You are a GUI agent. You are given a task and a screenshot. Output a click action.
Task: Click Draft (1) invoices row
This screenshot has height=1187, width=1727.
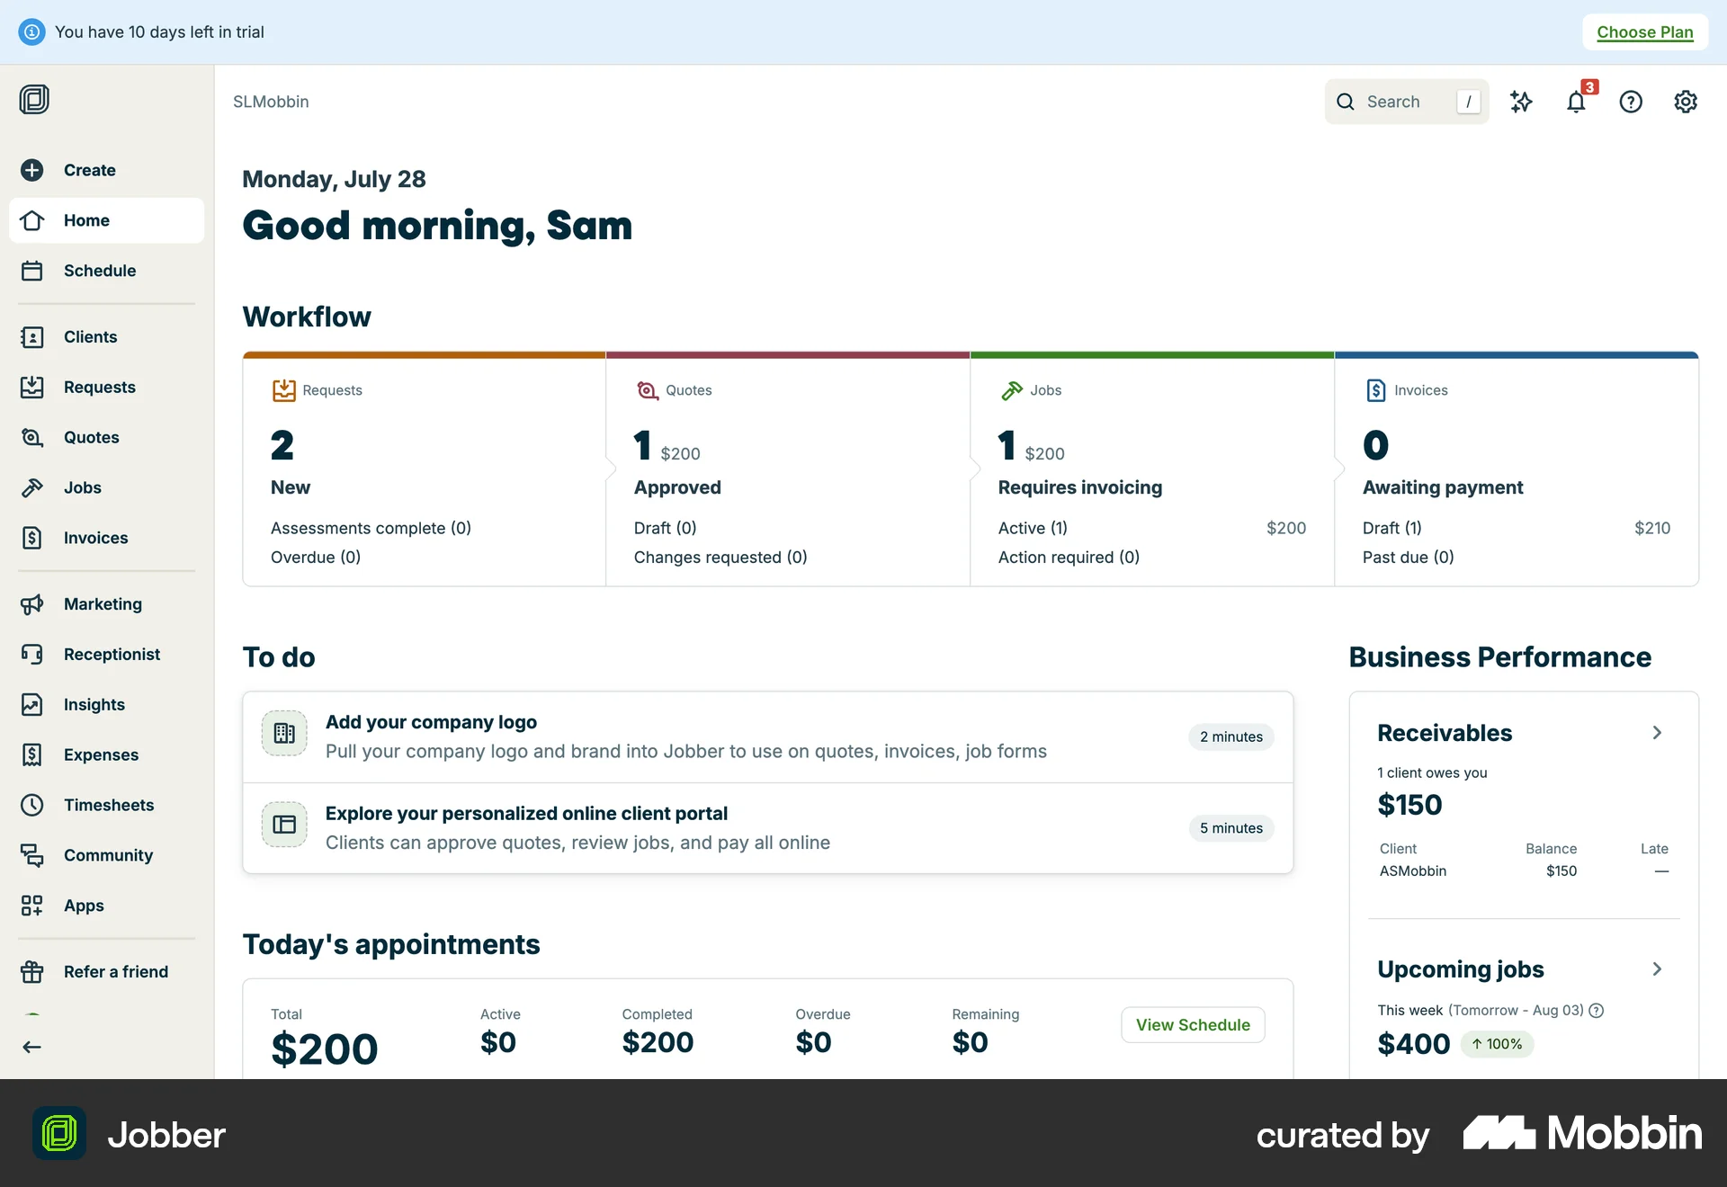point(1392,529)
